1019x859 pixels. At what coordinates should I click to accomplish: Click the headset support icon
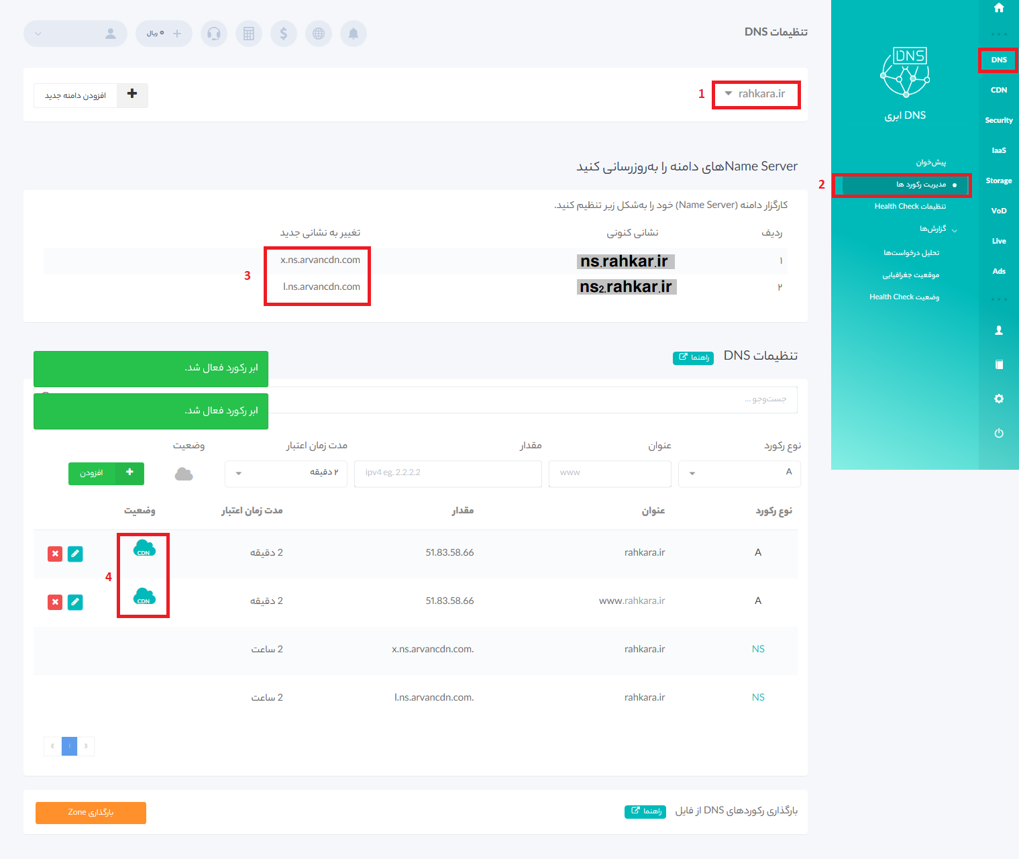[x=214, y=34]
